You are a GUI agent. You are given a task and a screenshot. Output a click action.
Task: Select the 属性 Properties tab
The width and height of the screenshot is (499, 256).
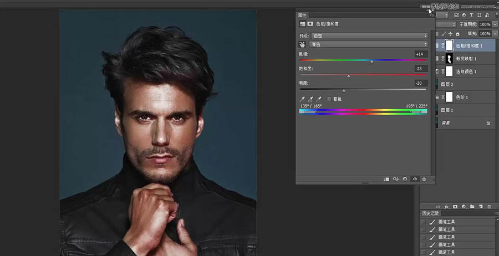[302, 16]
